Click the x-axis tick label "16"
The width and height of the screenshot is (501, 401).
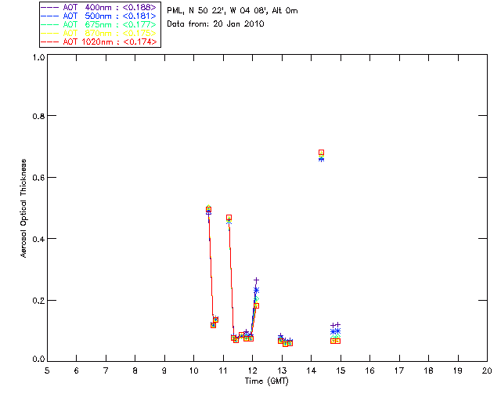point(370,370)
